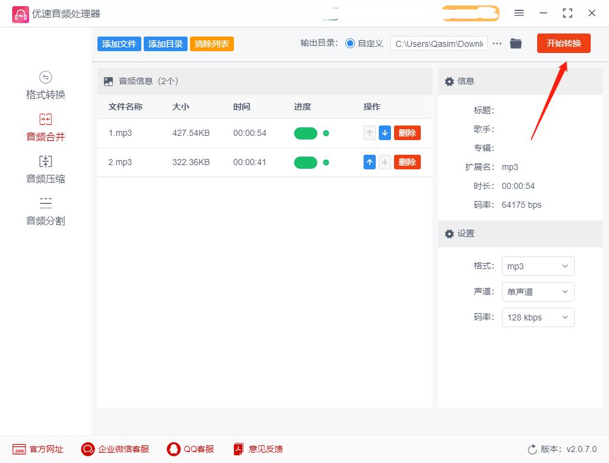
Task: Click the 大小 column header
Action: pyautogui.click(x=181, y=107)
